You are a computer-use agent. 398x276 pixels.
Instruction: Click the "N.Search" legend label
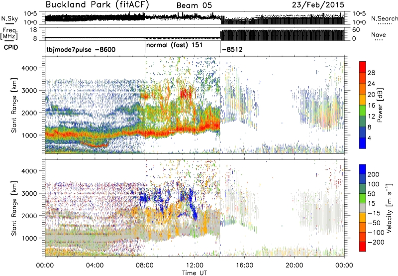(384, 18)
